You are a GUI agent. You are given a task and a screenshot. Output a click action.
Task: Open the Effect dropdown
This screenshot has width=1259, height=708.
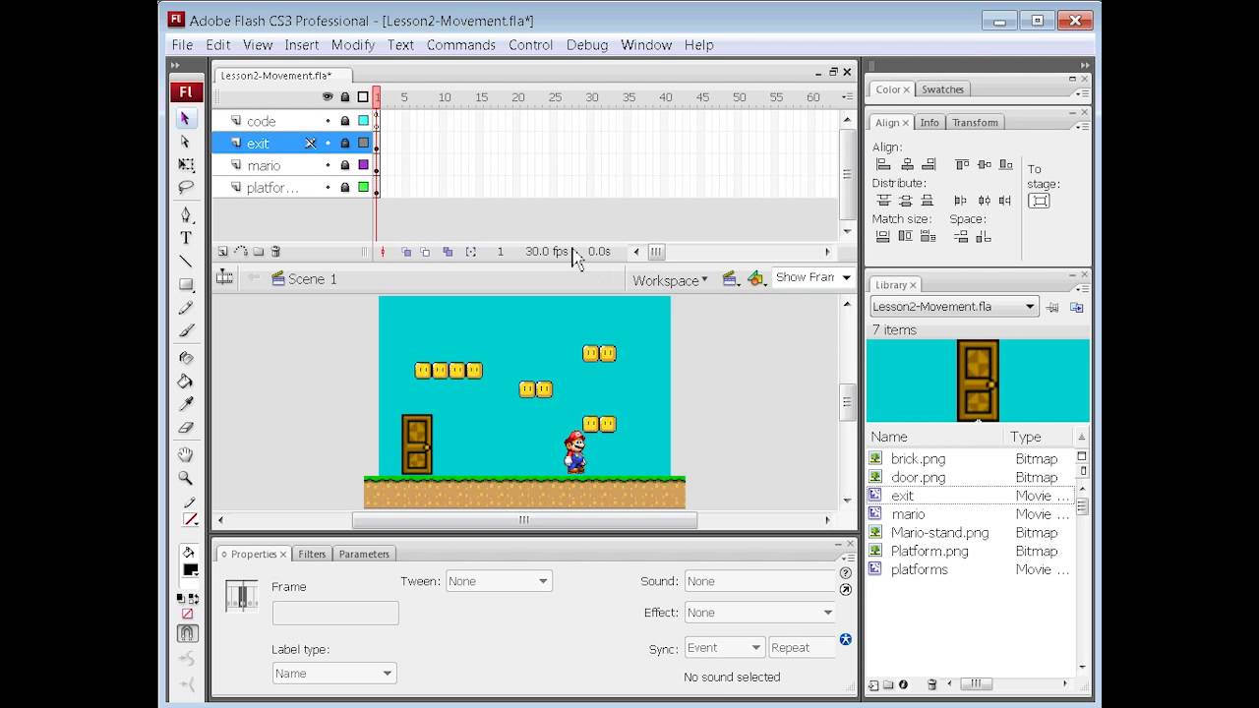pyautogui.click(x=759, y=612)
